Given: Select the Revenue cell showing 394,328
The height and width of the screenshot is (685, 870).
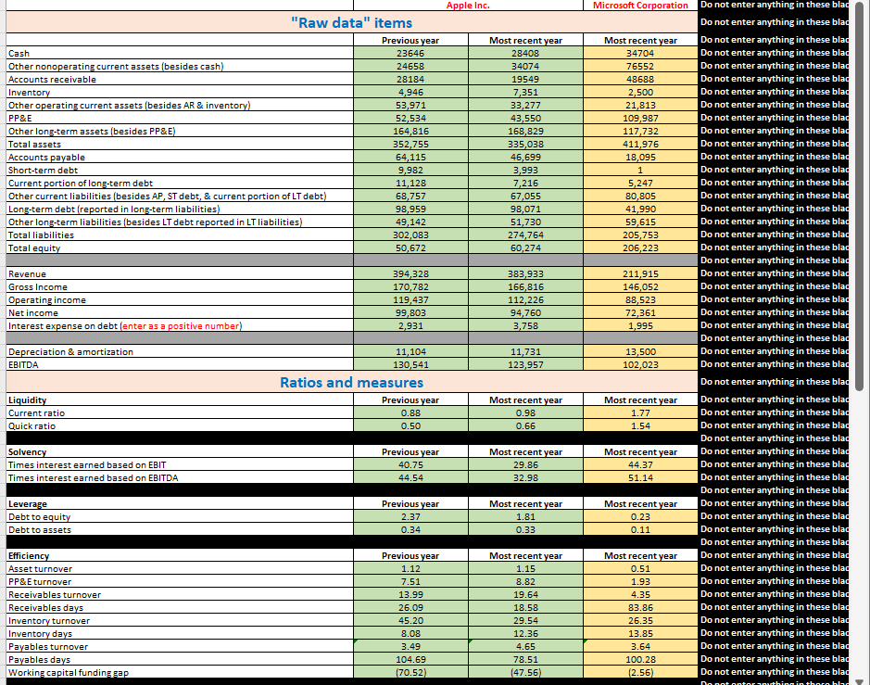Looking at the screenshot, I should coord(410,273).
